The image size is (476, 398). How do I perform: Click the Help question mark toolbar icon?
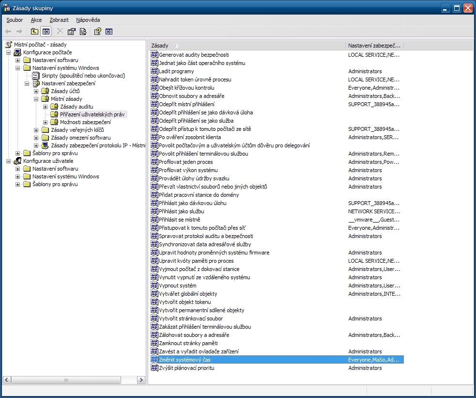[x=97, y=32]
